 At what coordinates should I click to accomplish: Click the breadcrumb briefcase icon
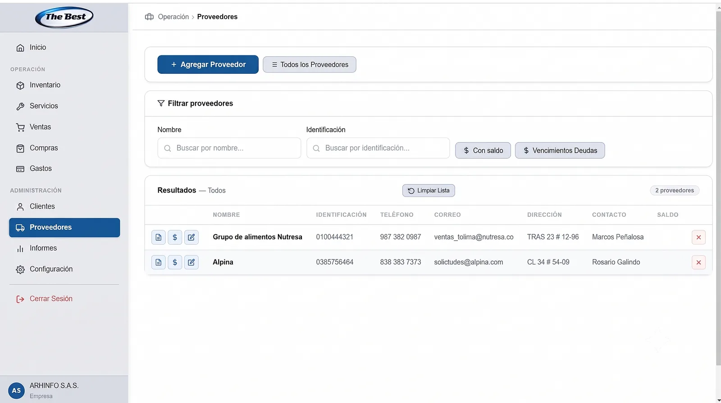(149, 17)
